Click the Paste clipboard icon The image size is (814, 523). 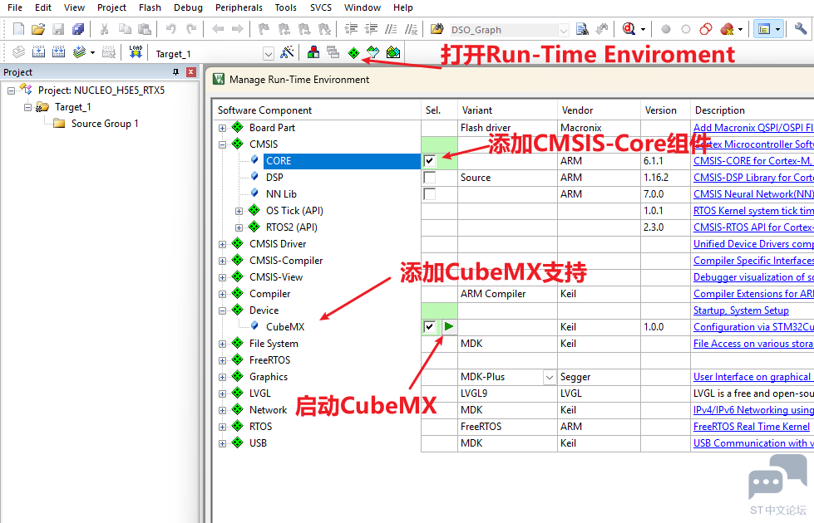coord(145,29)
